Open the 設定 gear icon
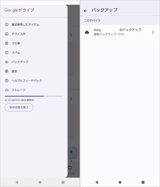 point(7,71)
